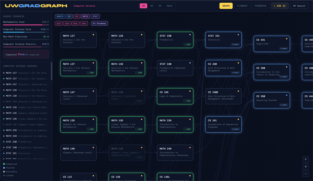Select MATH 239 in the sidebar course list
The height and width of the screenshot is (181, 313).
26,130
